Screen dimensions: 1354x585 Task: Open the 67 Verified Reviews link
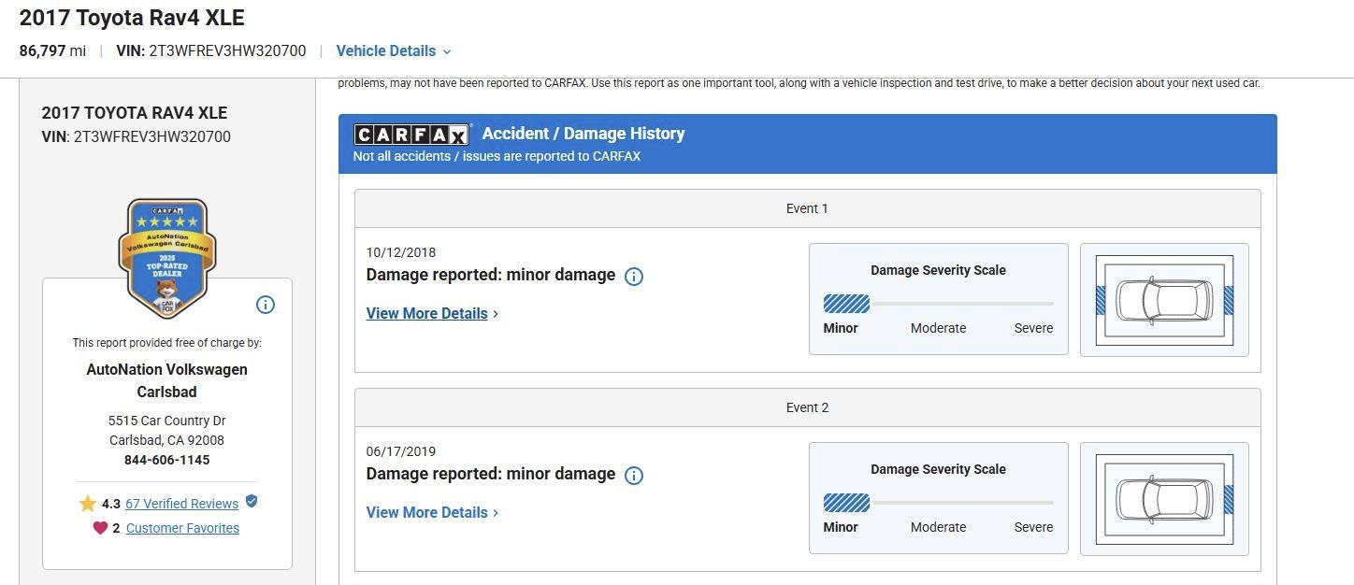click(182, 504)
